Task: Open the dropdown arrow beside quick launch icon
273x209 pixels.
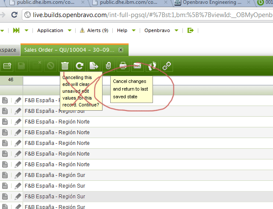Action: click(x=26, y=30)
